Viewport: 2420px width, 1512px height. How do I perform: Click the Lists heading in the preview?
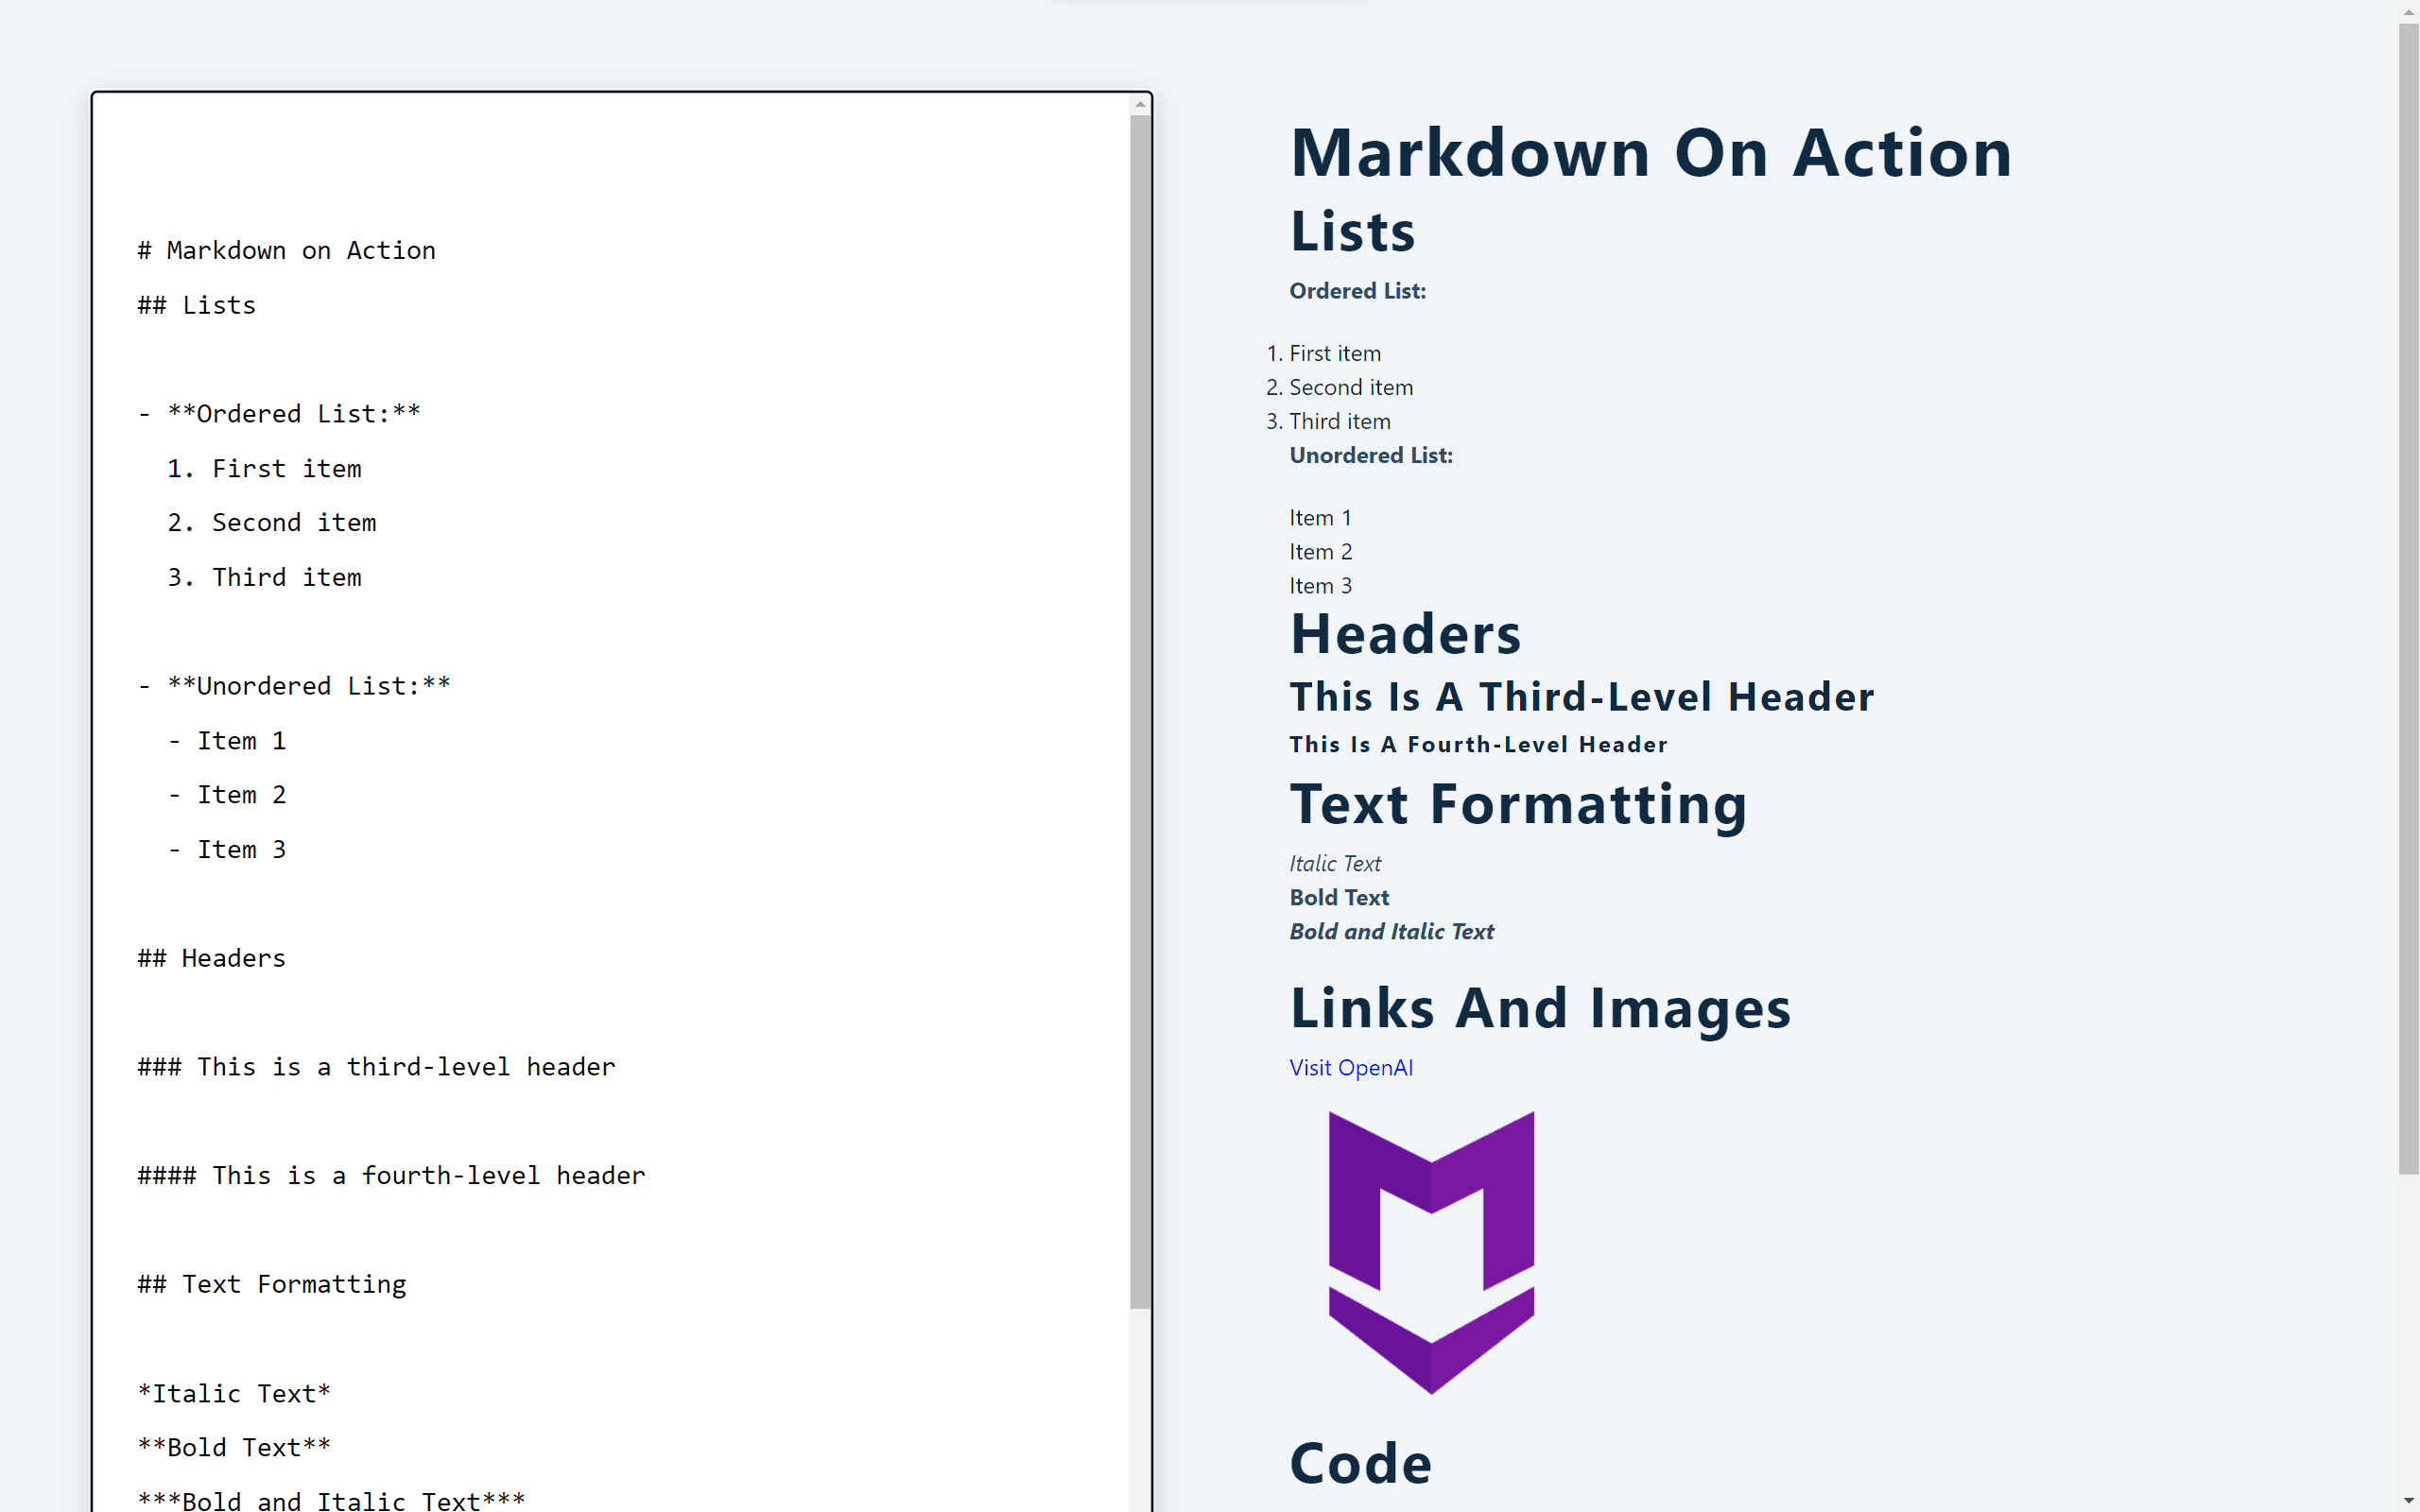coord(1352,231)
